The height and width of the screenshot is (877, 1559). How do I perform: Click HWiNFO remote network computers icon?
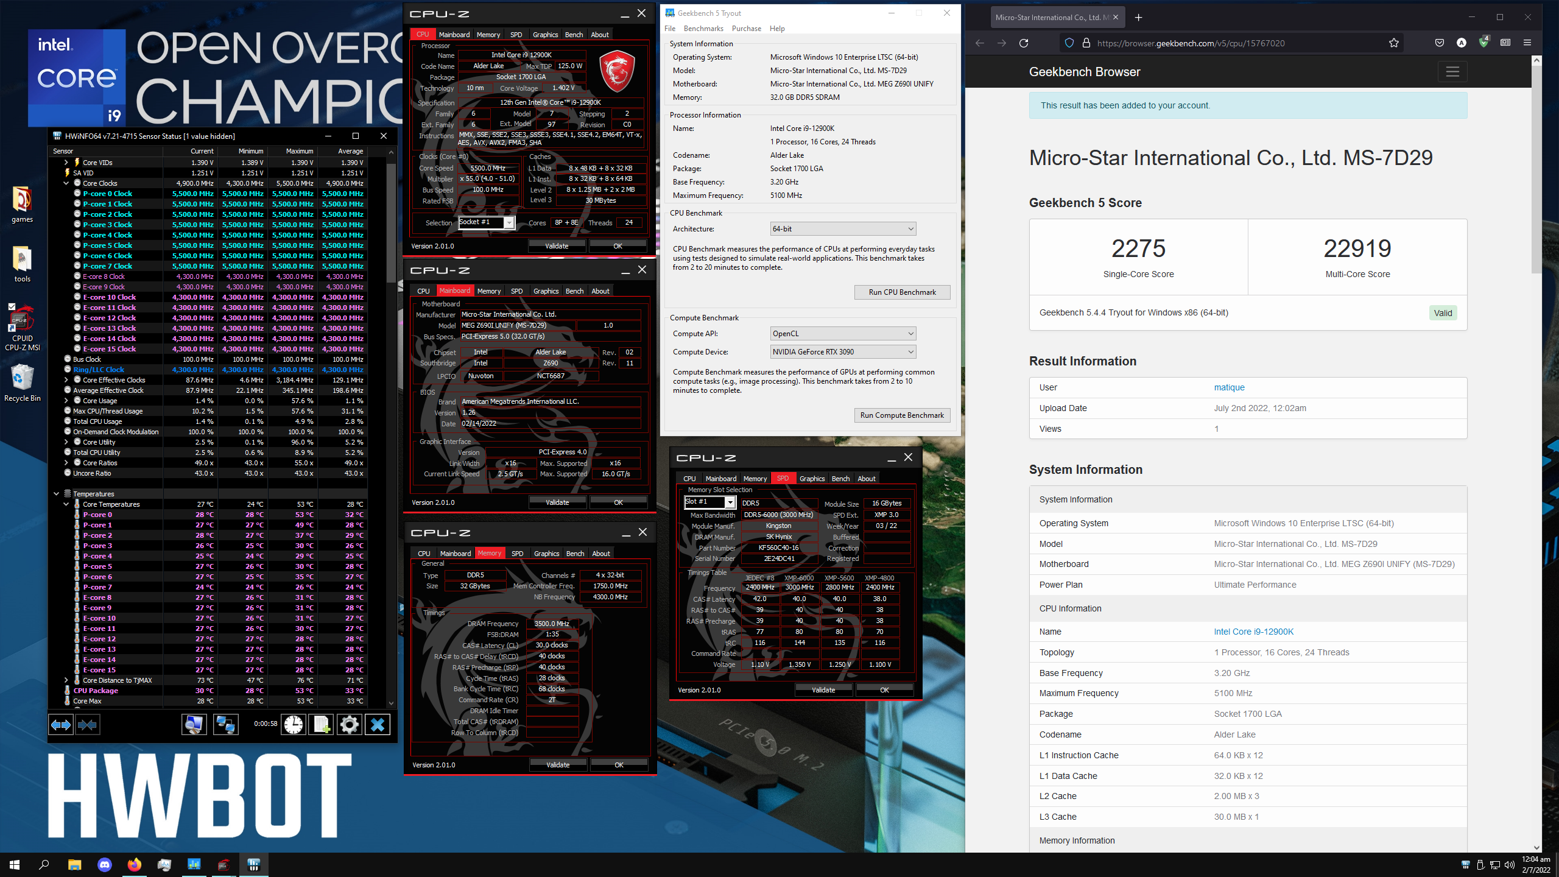(x=225, y=725)
